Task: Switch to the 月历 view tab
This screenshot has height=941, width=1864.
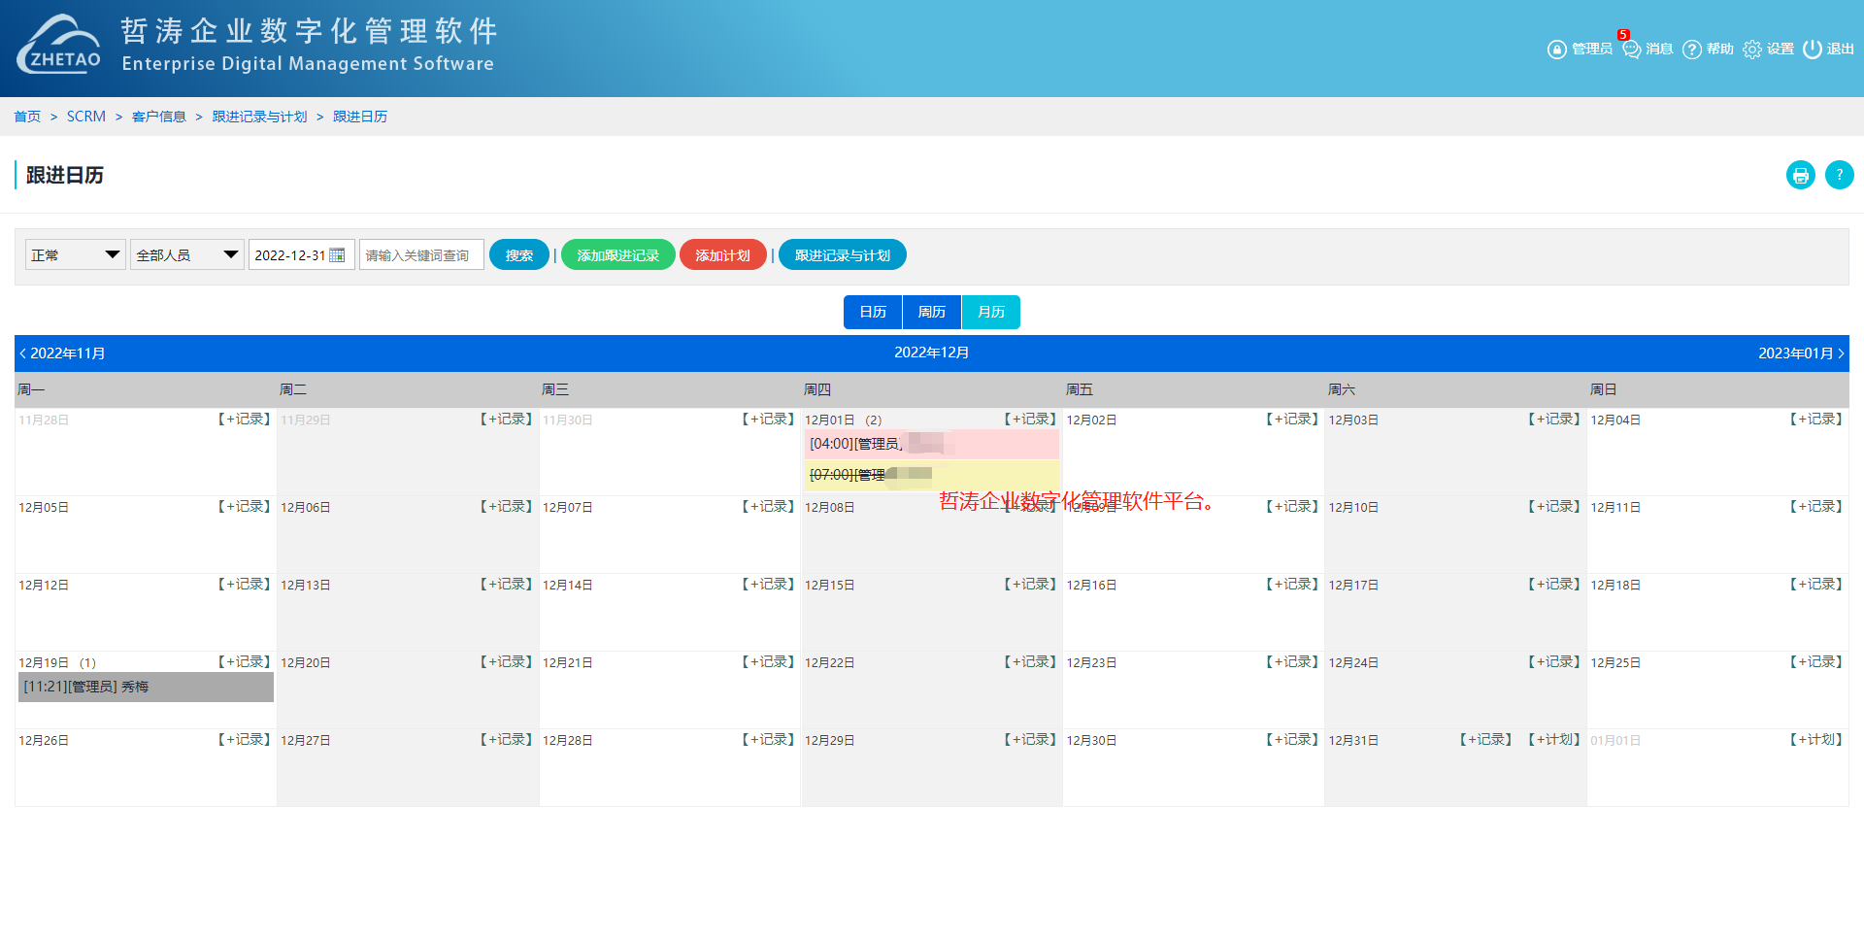Action: pyautogui.click(x=991, y=312)
